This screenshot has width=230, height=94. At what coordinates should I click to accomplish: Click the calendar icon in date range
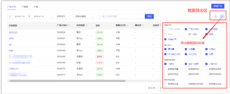10,17
